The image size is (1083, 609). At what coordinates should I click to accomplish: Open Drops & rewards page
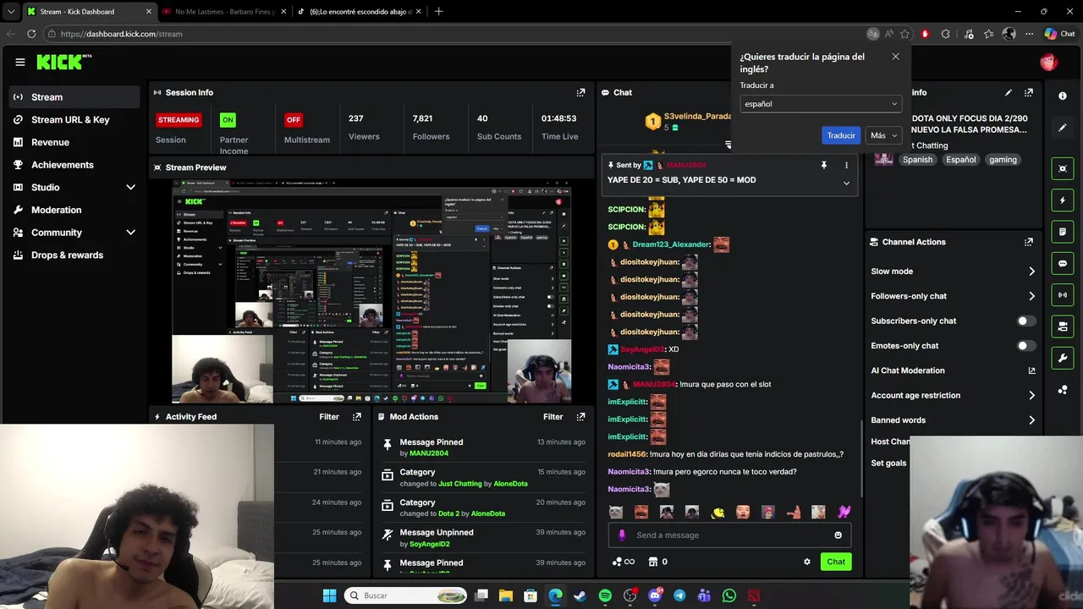(67, 255)
